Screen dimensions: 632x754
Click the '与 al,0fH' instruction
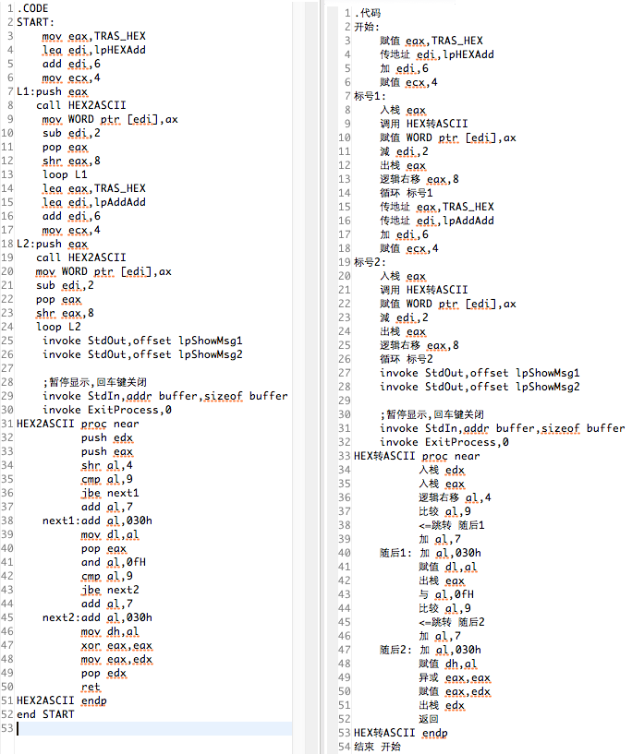coord(446,595)
